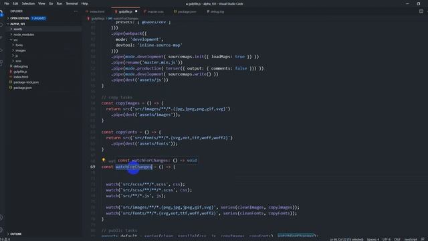The width and height of the screenshot is (428, 241).
Task: Open Explorer's more actions ellipsis
Action: point(76,11)
